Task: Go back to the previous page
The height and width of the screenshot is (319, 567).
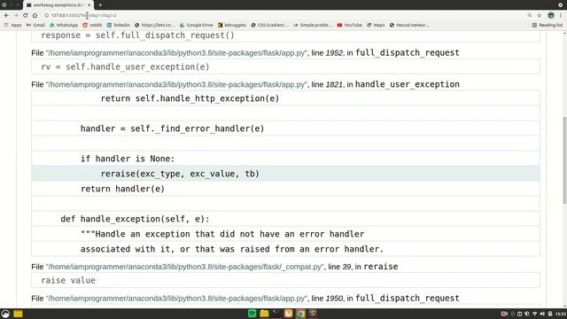Action: [x=6, y=15]
